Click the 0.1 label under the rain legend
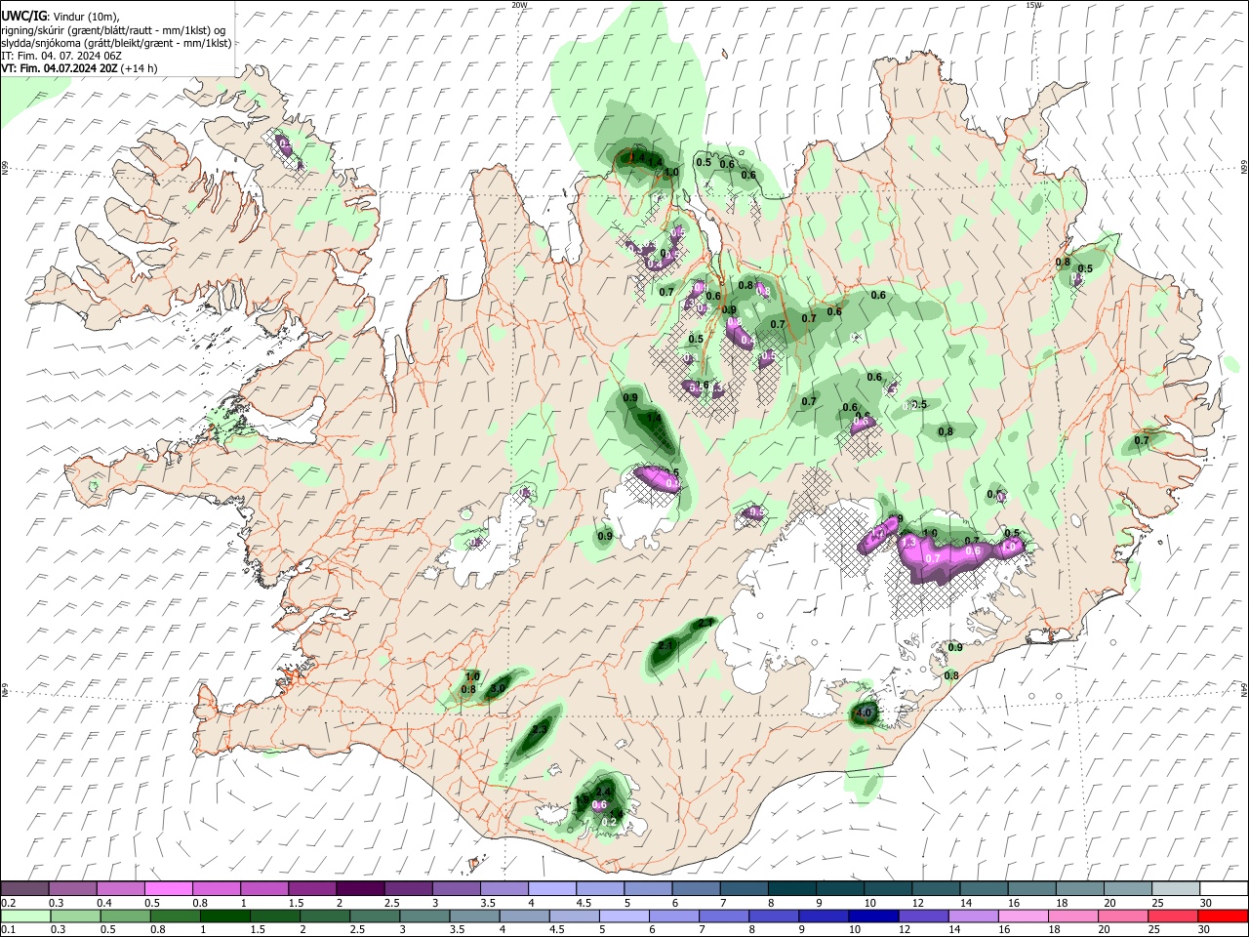Image resolution: width=1249 pixels, height=937 pixels. click(x=8, y=930)
